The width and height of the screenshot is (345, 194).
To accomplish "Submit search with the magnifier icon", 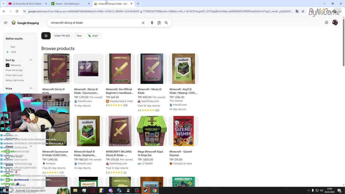I will [x=166, y=23].
